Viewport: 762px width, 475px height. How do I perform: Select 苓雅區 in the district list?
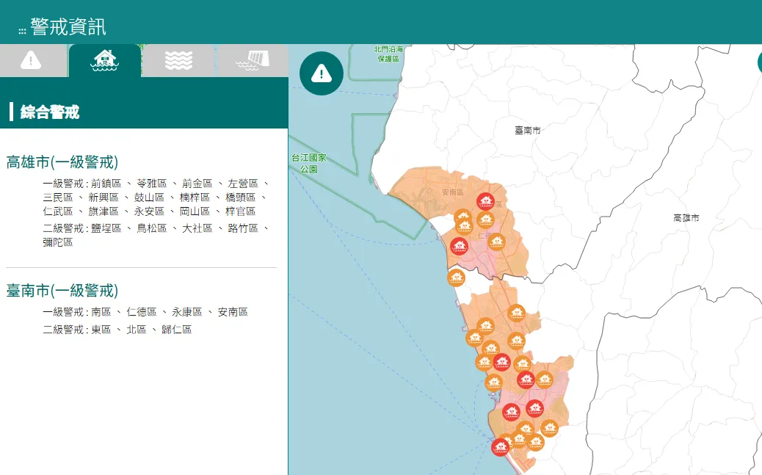[152, 184]
